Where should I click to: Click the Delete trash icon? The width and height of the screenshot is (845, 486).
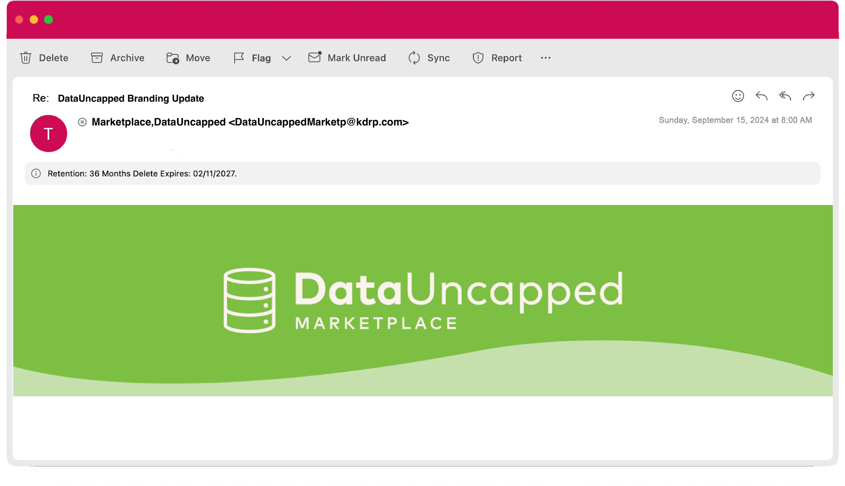[26, 58]
